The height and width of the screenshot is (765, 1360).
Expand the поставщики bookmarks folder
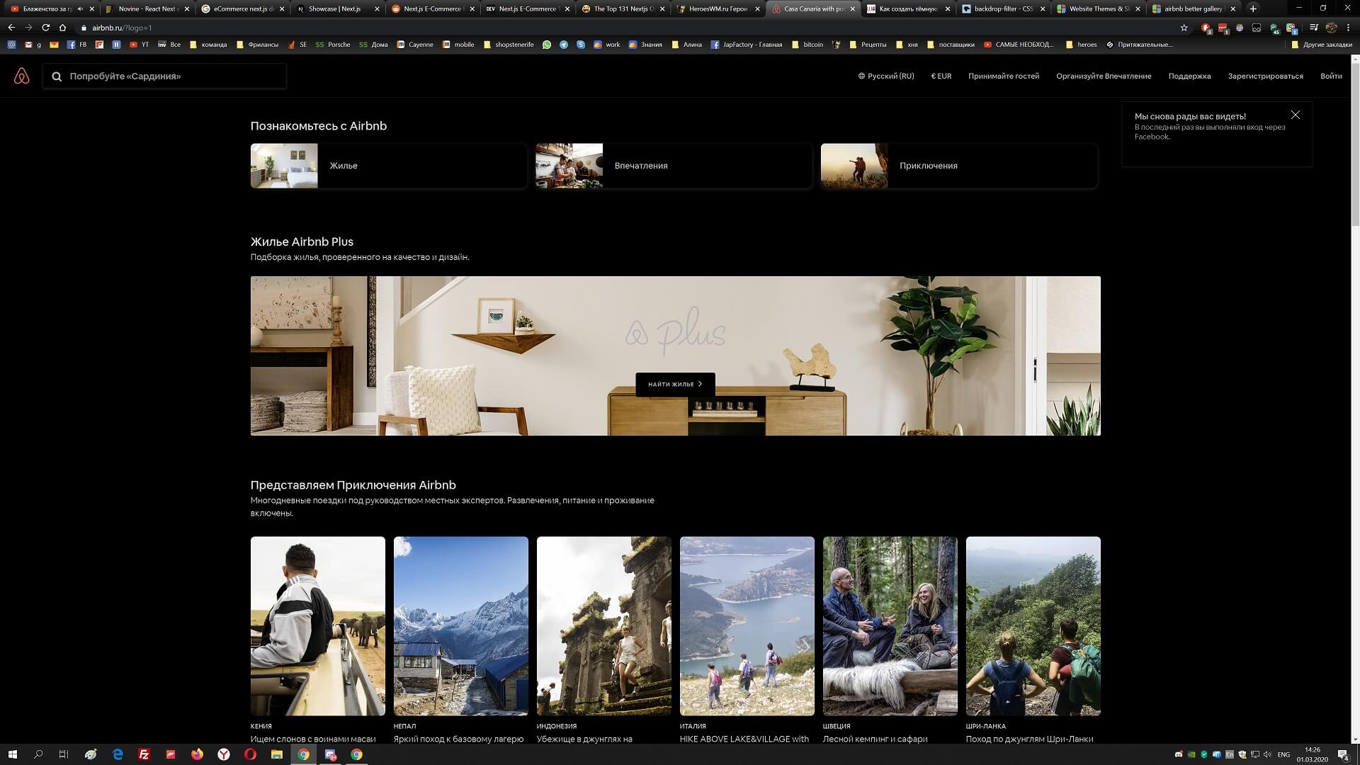pyautogui.click(x=951, y=44)
